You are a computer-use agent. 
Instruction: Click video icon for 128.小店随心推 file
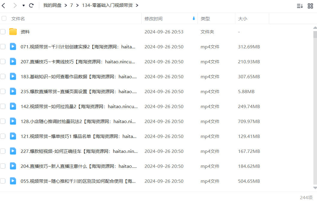tap(13, 121)
